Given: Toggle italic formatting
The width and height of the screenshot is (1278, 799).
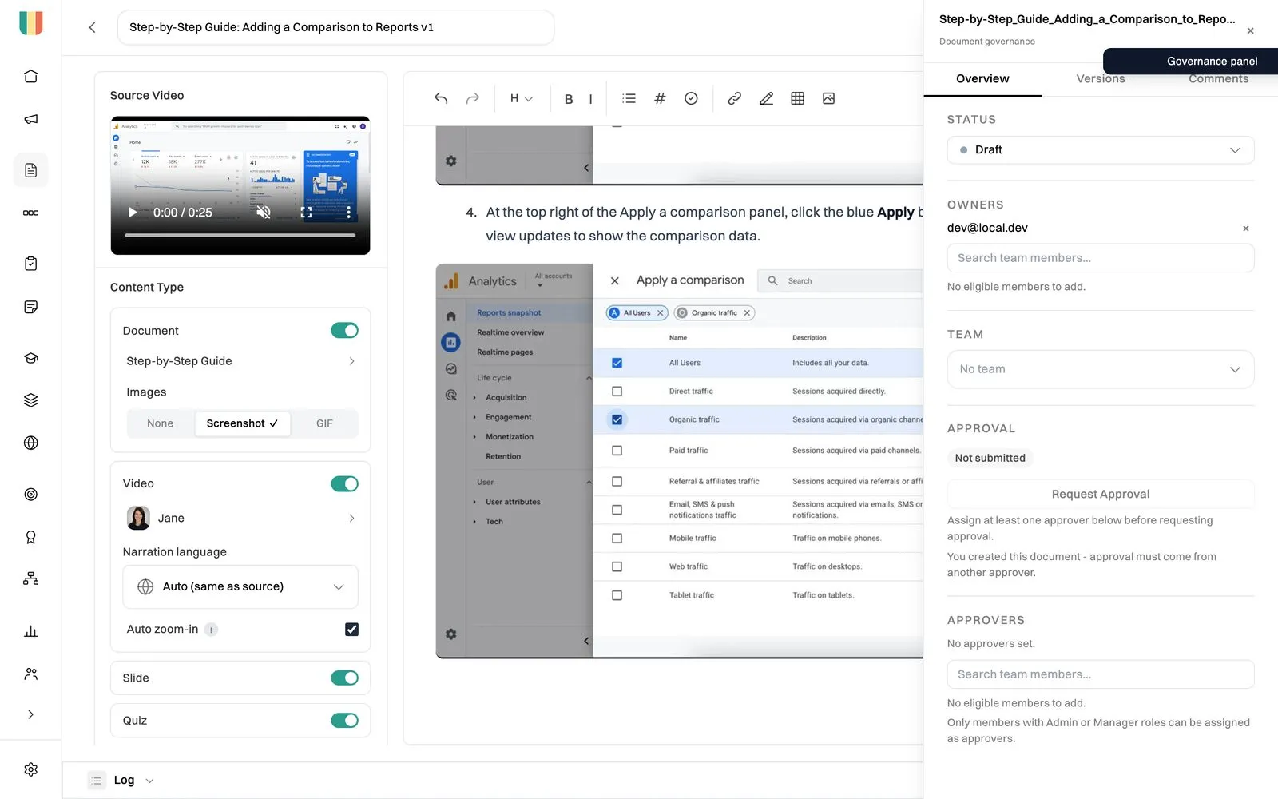Looking at the screenshot, I should [590, 99].
